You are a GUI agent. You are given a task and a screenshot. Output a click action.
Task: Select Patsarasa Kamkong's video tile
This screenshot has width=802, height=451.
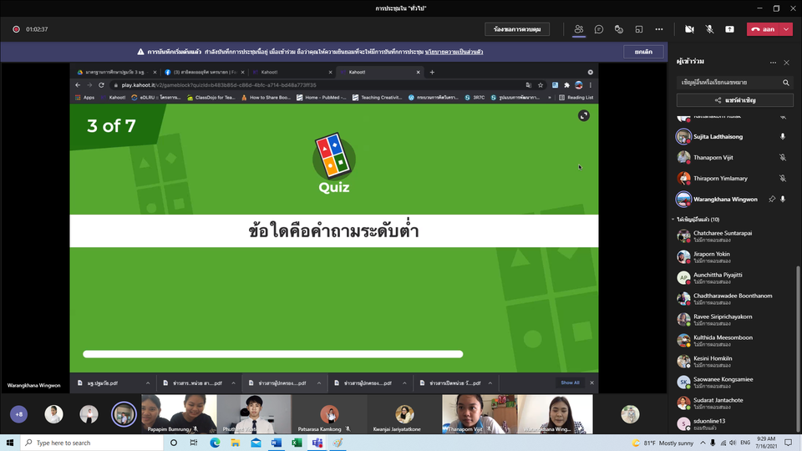(x=329, y=413)
